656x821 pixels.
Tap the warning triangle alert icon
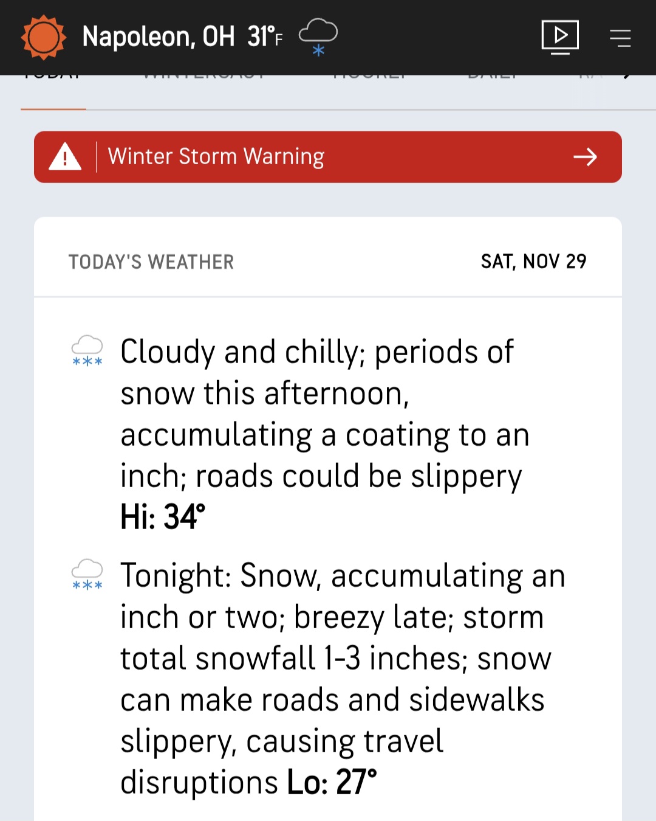coord(65,157)
